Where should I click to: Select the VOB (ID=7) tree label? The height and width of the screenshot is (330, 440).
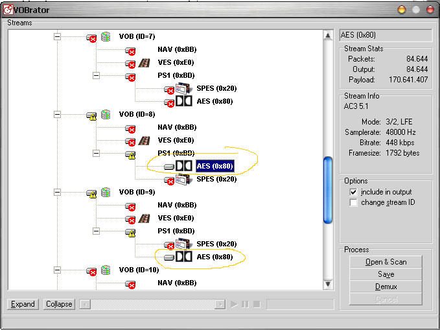tap(137, 36)
